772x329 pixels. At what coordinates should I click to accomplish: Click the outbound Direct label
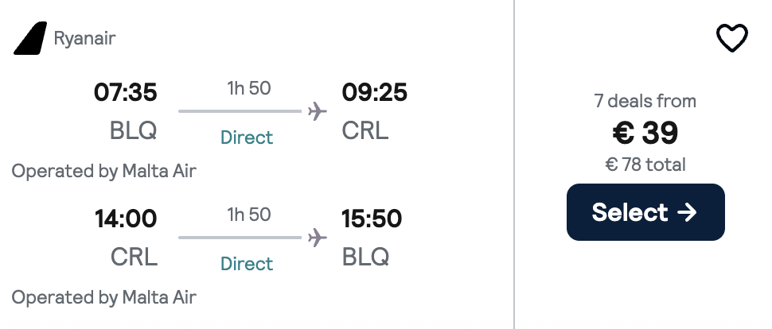(x=247, y=137)
